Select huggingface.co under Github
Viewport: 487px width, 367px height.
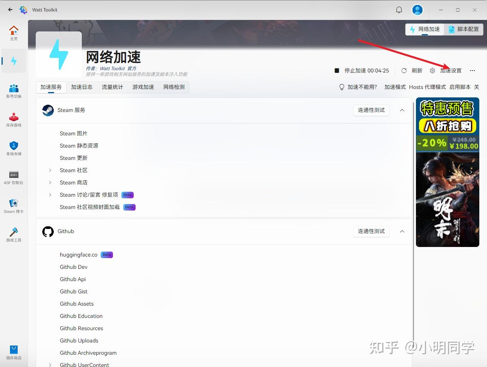[x=78, y=255]
